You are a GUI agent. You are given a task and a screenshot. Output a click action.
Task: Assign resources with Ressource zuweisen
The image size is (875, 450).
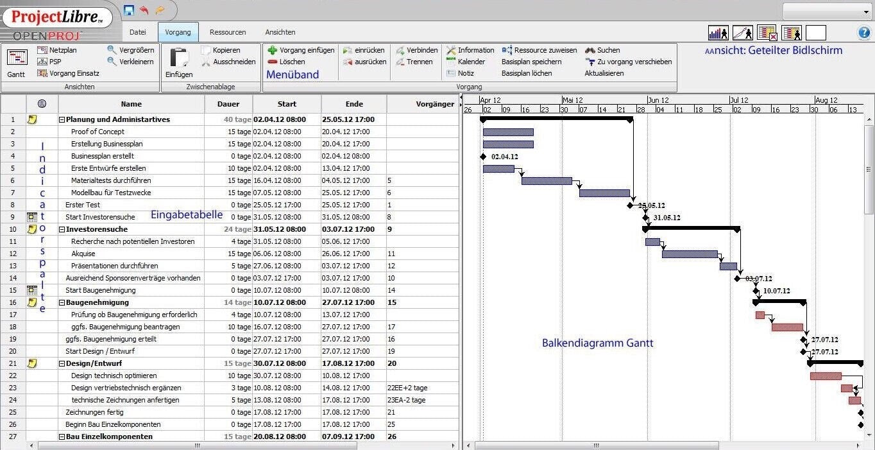[x=543, y=50]
